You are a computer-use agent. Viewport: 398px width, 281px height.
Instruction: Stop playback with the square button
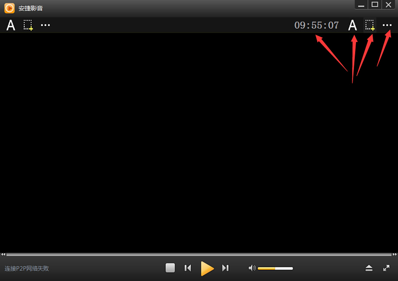pyautogui.click(x=170, y=268)
